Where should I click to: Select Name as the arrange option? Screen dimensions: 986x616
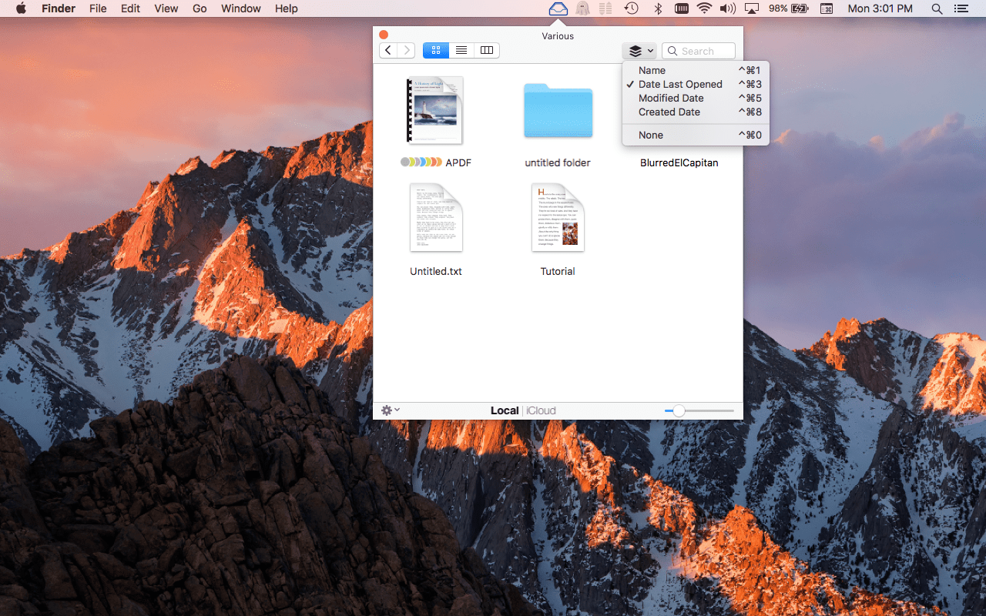[652, 70]
